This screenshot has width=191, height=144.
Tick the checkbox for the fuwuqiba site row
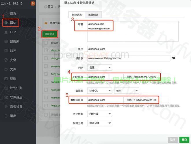[46, 82]
